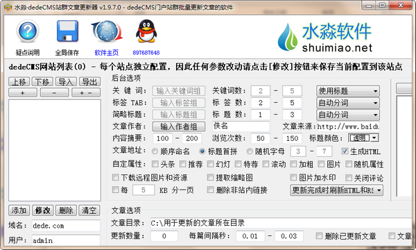Click the 每篇间隔秒 minimum field 0.01
The height and width of the screenshot is (250, 416).
coord(250,236)
